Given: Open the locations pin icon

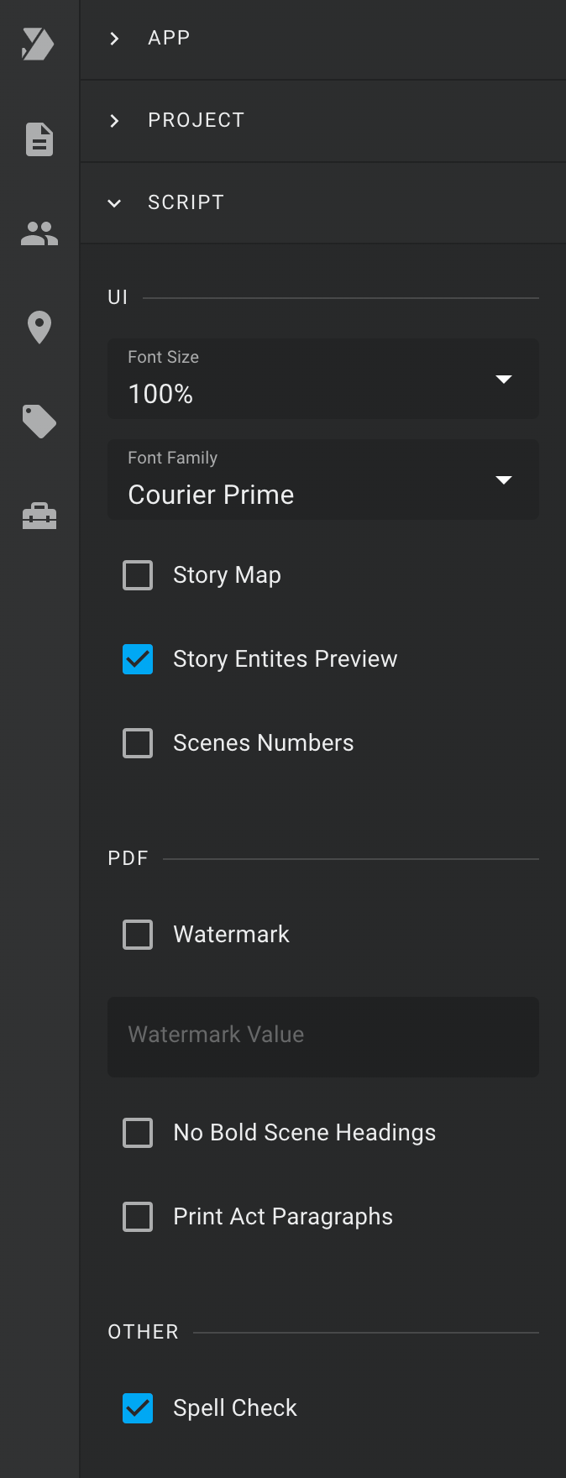Looking at the screenshot, I should click(x=39, y=328).
